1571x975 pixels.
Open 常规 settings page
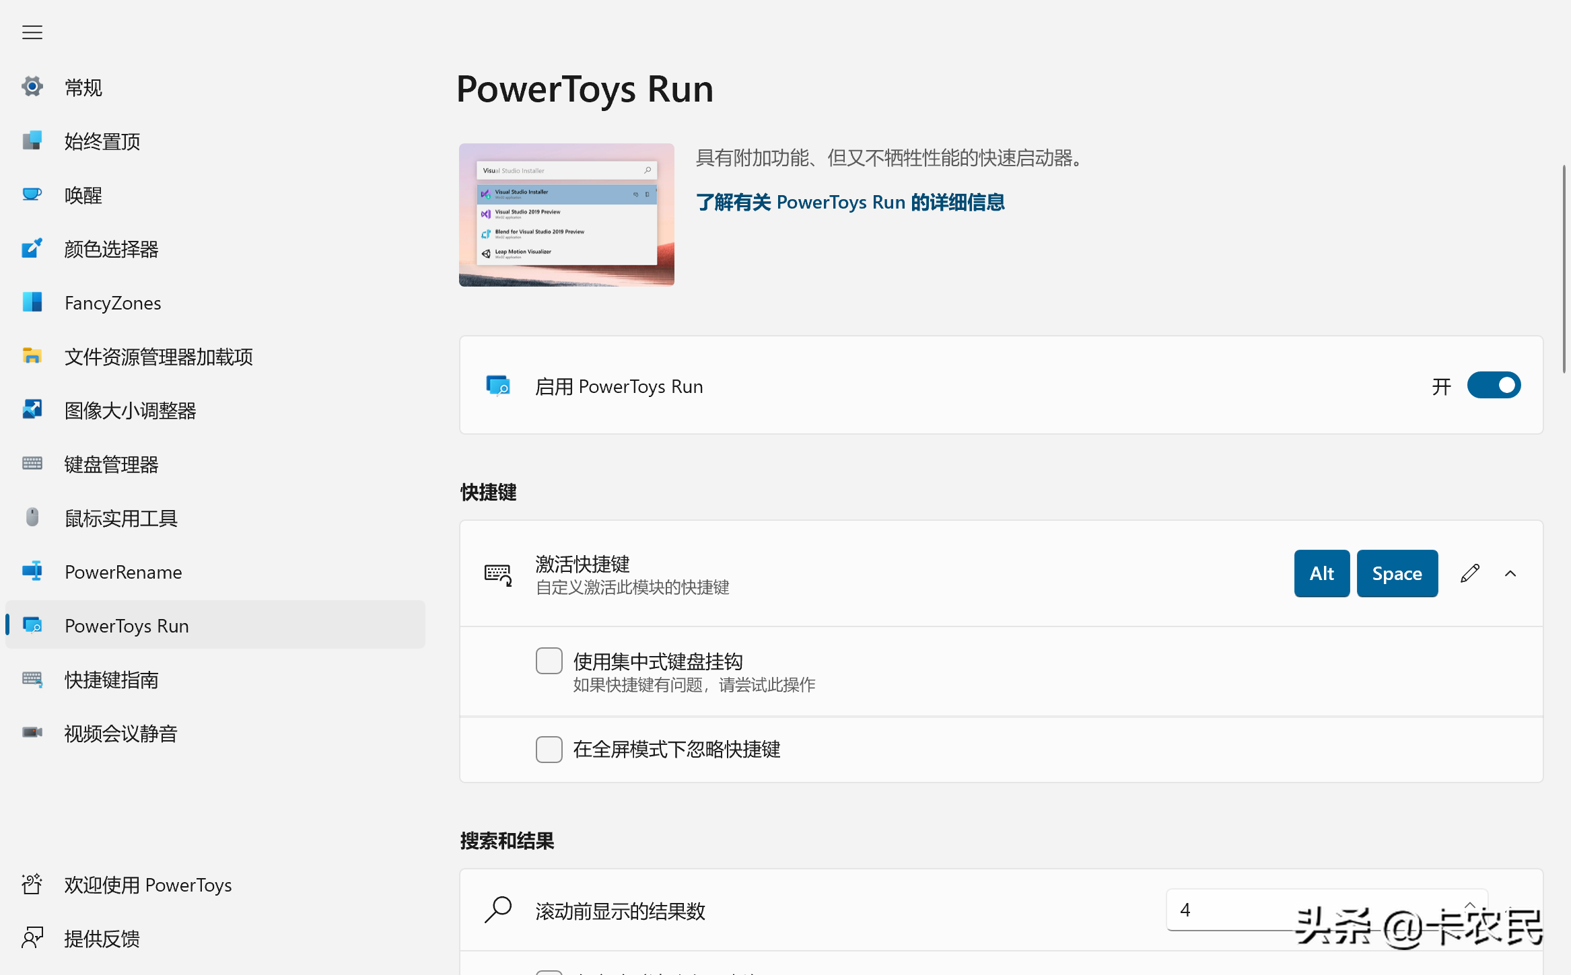(215, 87)
